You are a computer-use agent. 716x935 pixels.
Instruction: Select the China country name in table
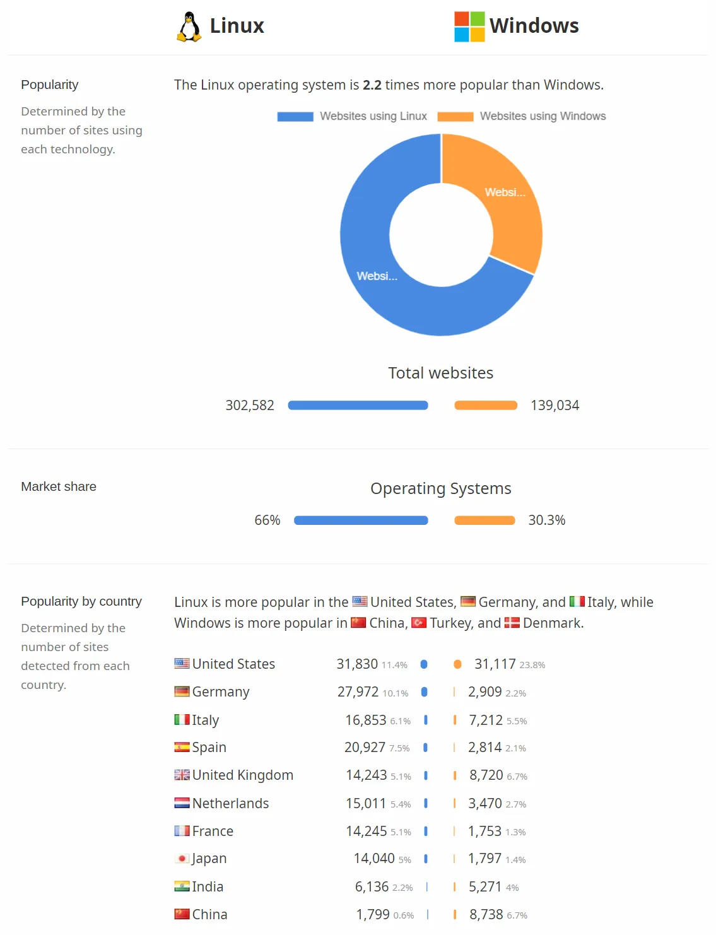209,914
